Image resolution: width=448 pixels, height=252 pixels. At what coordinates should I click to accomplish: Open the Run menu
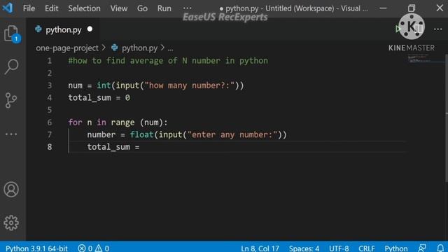coord(164,8)
